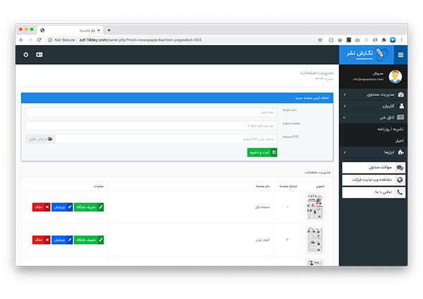Expand the ابزارها sidebar menu

point(374,152)
